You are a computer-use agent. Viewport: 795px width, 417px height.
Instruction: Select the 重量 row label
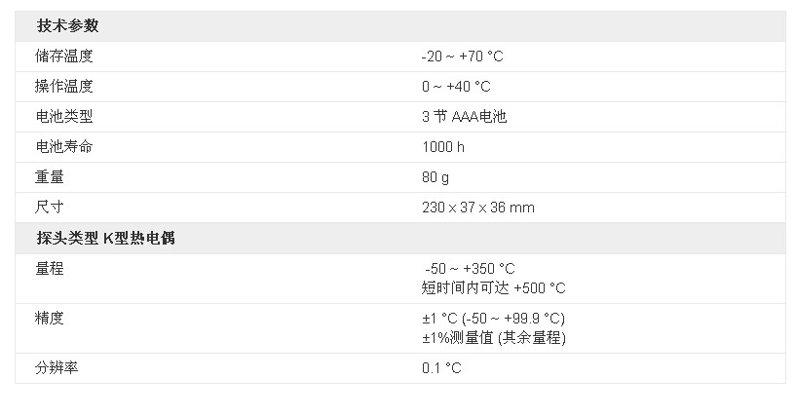coord(49,177)
